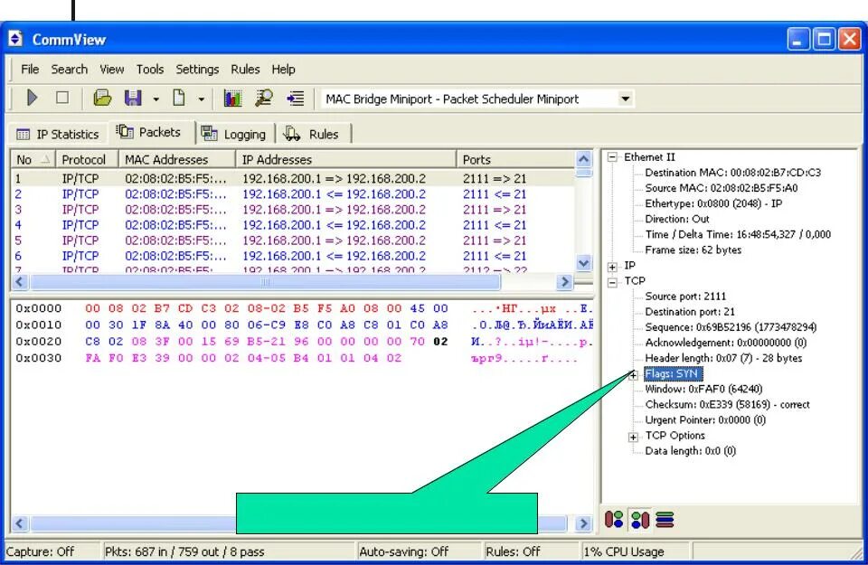Click the blank page toolbar icon
868x565 pixels.
(x=179, y=98)
